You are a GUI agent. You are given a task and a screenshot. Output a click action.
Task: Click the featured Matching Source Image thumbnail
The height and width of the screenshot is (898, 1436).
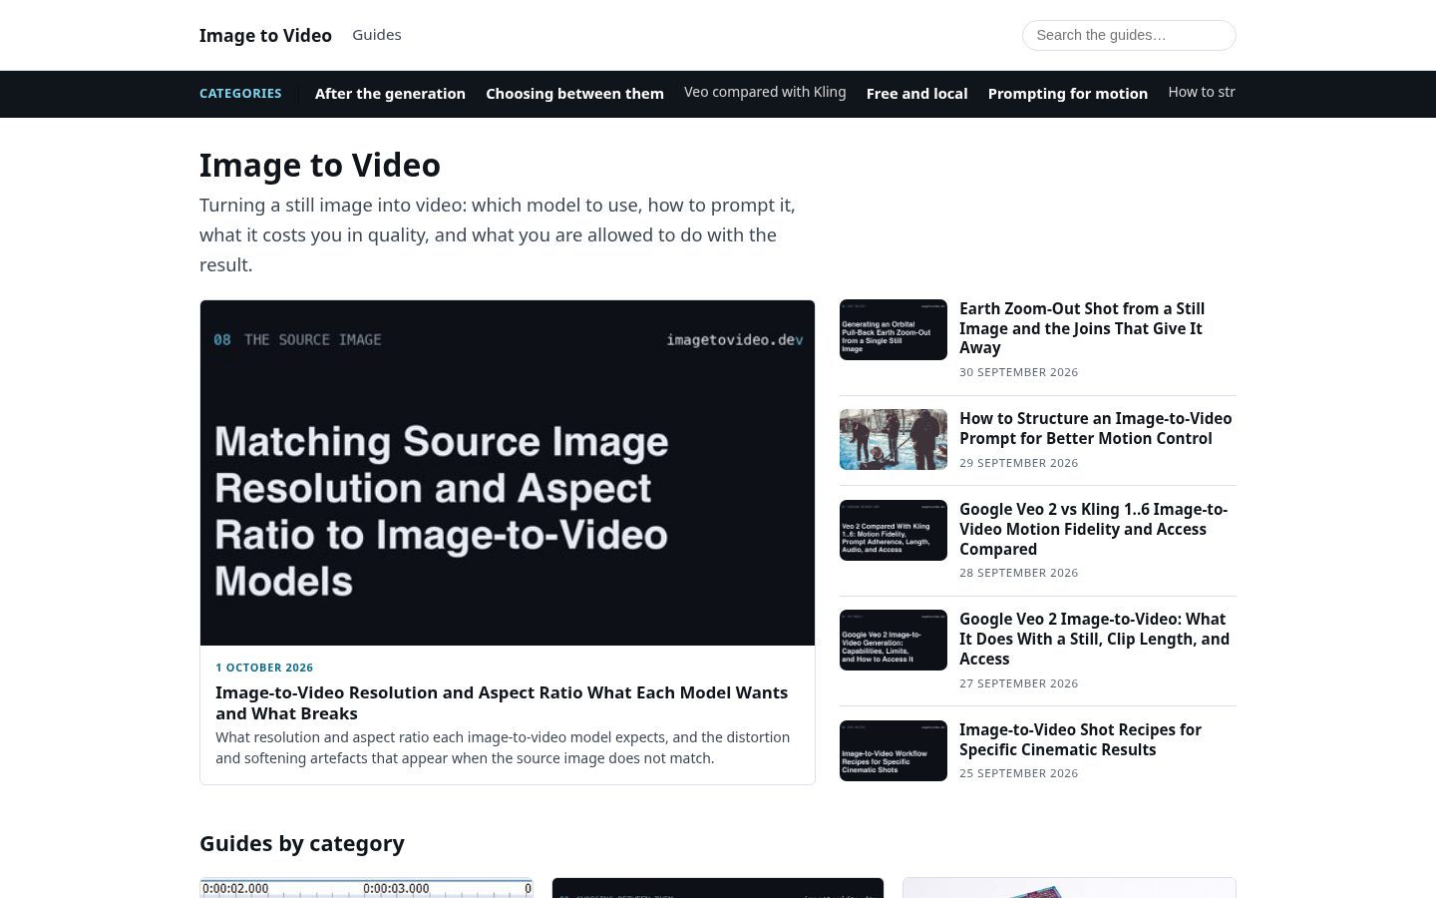tap(508, 473)
